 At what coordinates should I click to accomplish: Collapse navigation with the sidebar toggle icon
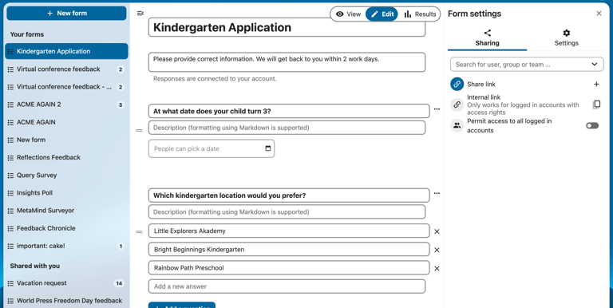pos(140,14)
